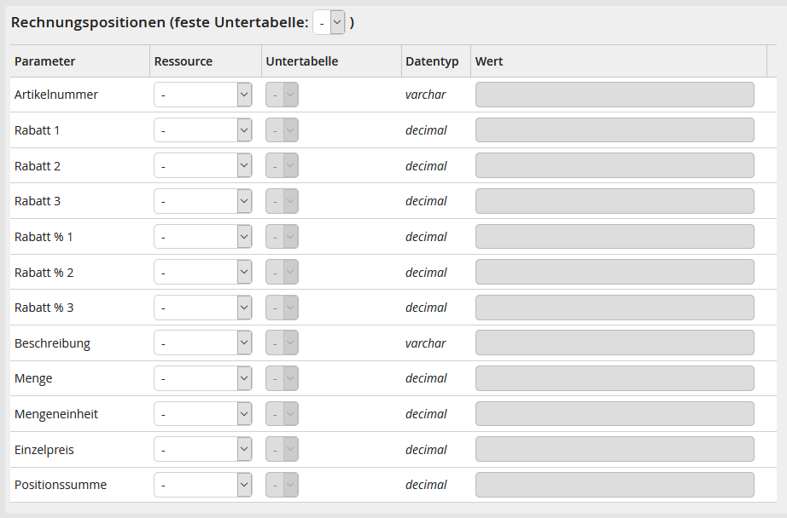Click the Wert field for Artikelnummer
Image resolution: width=787 pixels, height=518 pixels.
615,95
